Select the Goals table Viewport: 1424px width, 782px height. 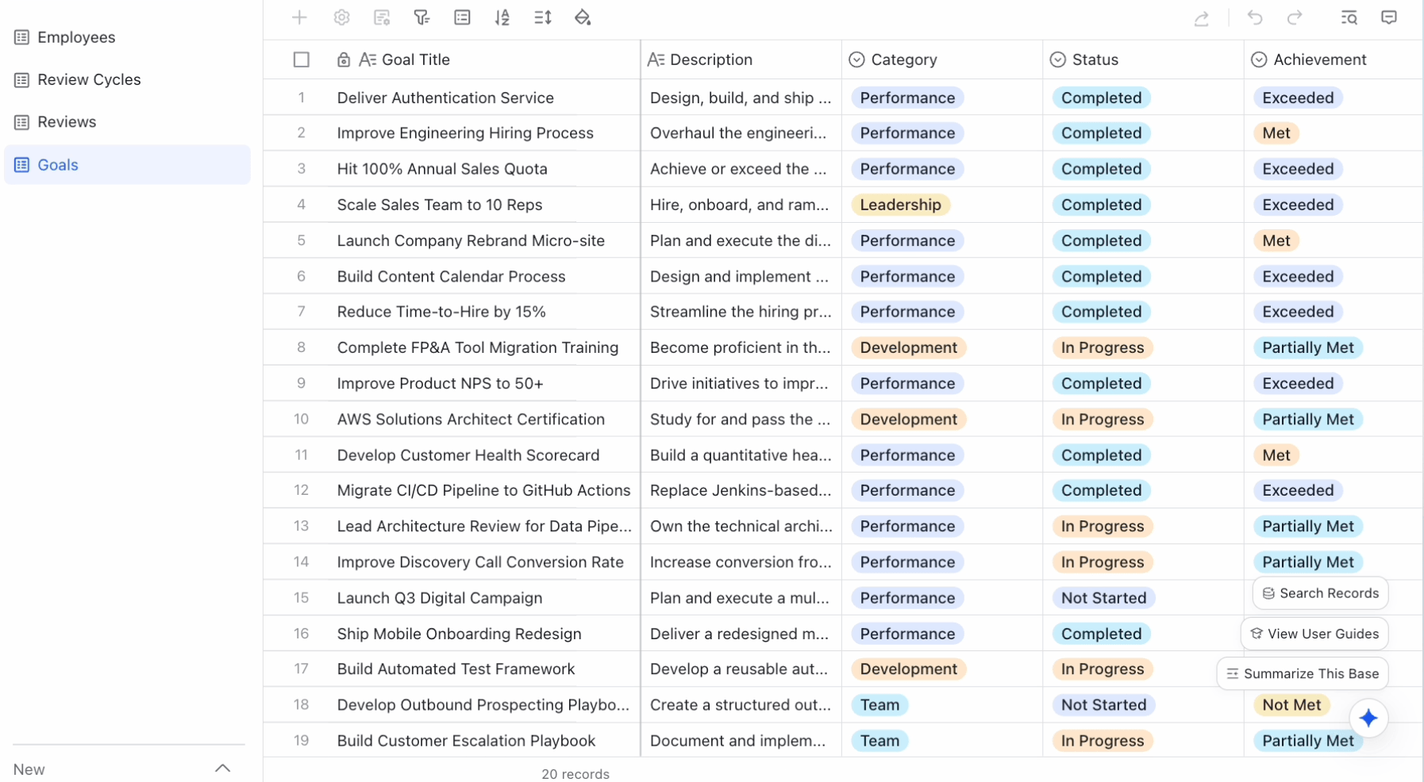tap(127, 165)
